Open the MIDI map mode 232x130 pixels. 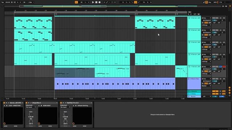pos(215,2)
